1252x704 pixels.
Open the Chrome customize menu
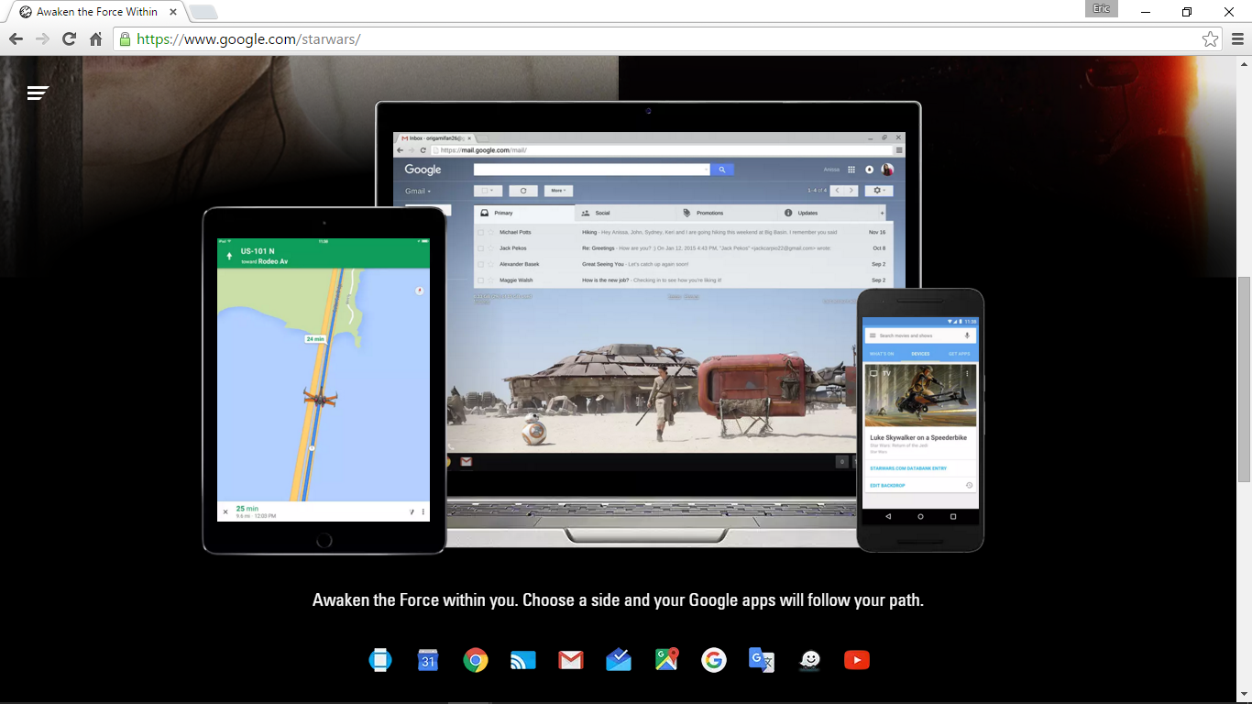click(x=1237, y=38)
